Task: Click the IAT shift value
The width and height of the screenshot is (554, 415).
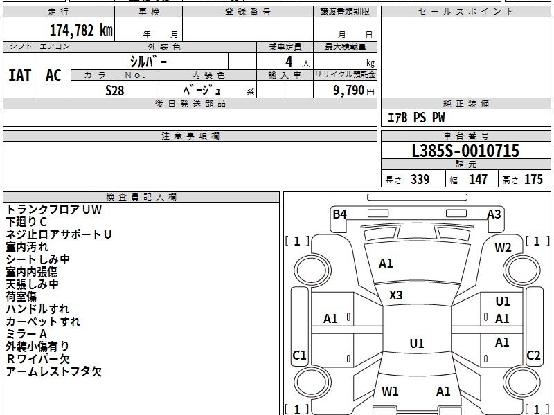Action: [x=20, y=75]
